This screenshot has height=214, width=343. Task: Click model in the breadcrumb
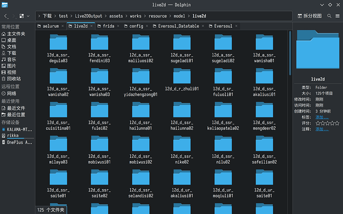[179, 16]
